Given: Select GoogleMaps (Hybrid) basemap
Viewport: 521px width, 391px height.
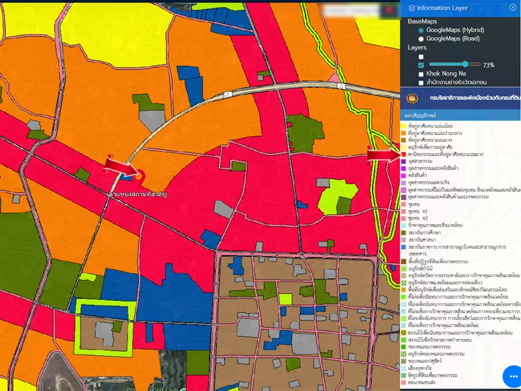Looking at the screenshot, I should tap(421, 30).
